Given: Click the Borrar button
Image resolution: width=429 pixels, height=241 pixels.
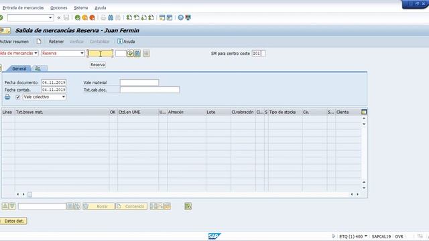Looking at the screenshot, I should pos(99,206).
